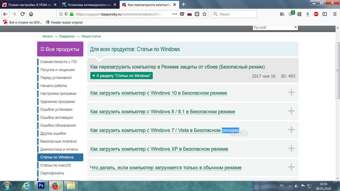Click the forward navigation arrow
Screen dimensions: 340x191
14,14
